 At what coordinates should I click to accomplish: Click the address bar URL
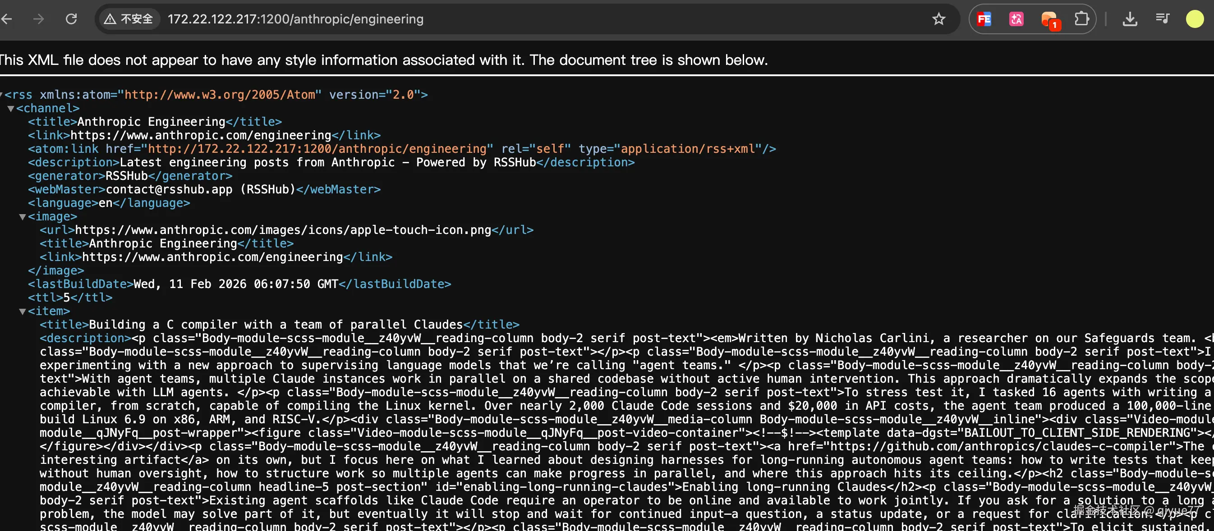click(x=295, y=19)
